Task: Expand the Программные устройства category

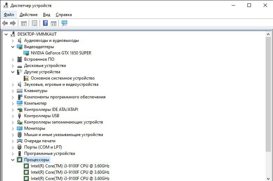Action: (x=13, y=154)
